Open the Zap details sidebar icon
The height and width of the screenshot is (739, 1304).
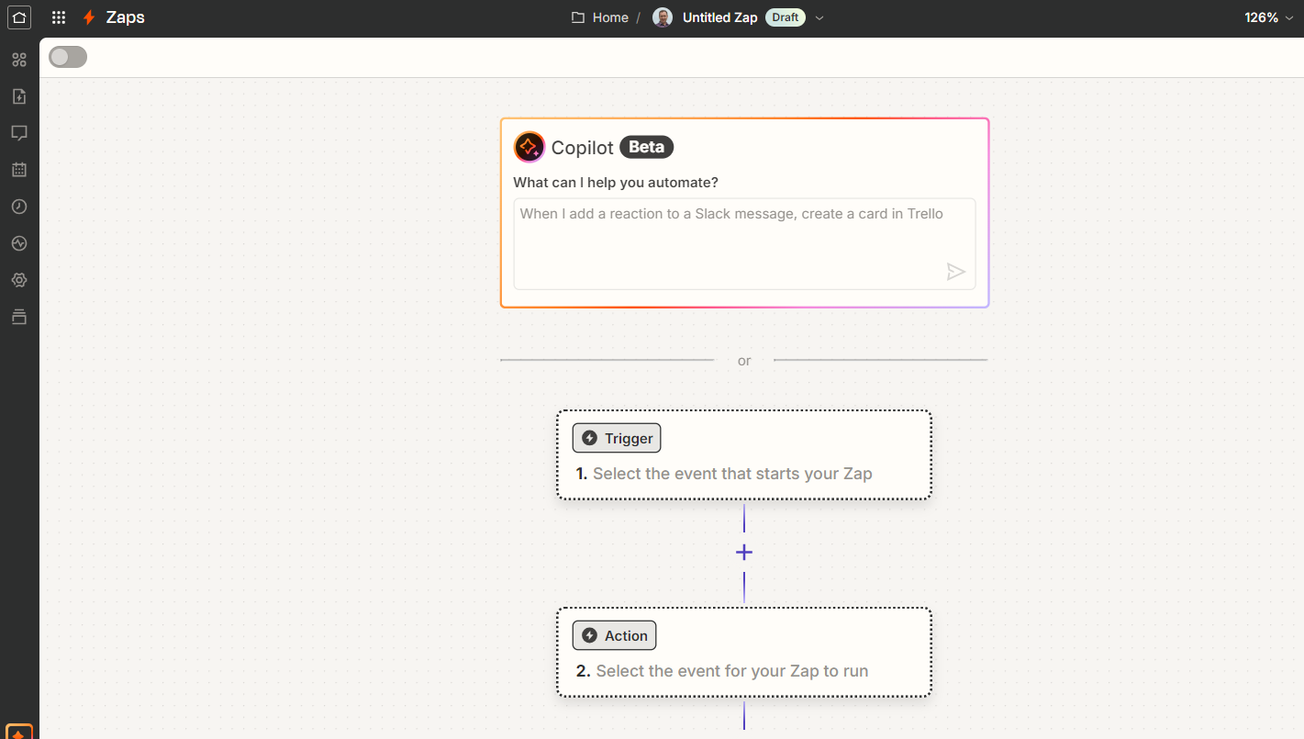(19, 96)
